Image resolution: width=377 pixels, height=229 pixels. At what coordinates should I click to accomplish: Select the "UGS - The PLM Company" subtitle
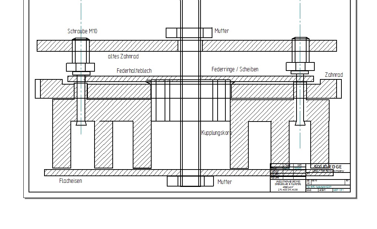[x=328, y=171]
